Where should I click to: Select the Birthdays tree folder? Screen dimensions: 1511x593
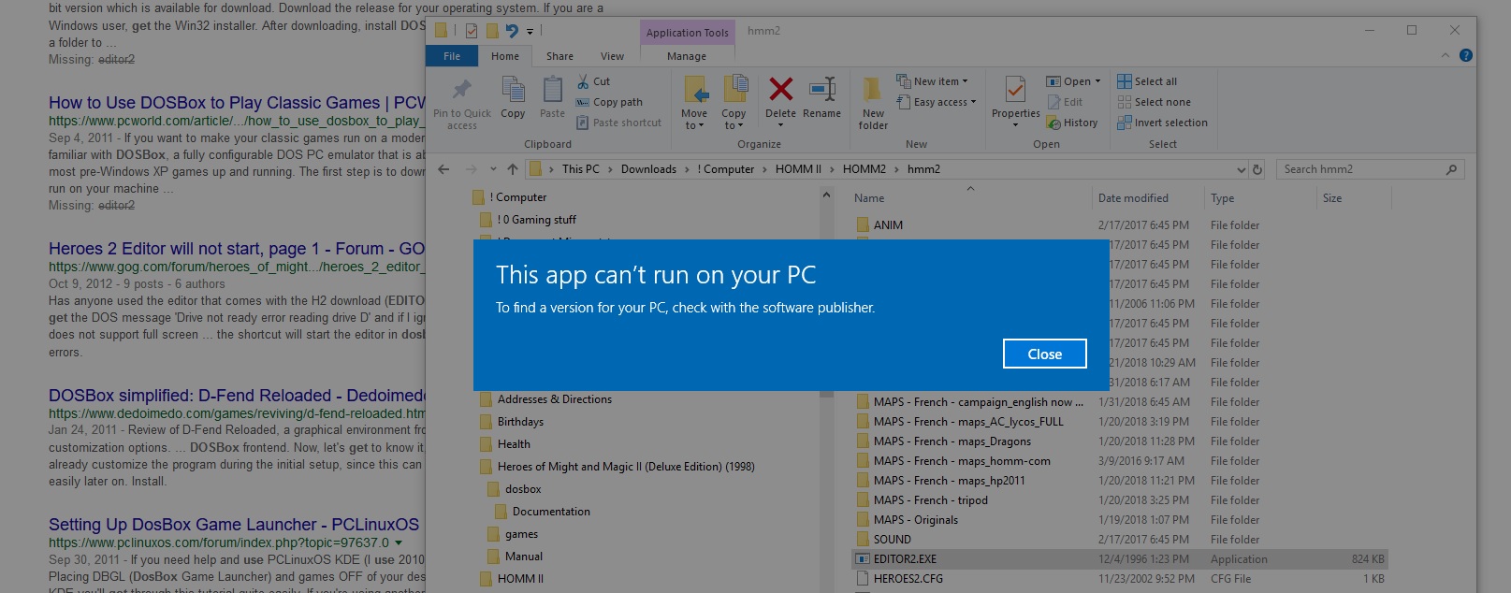tap(511, 422)
